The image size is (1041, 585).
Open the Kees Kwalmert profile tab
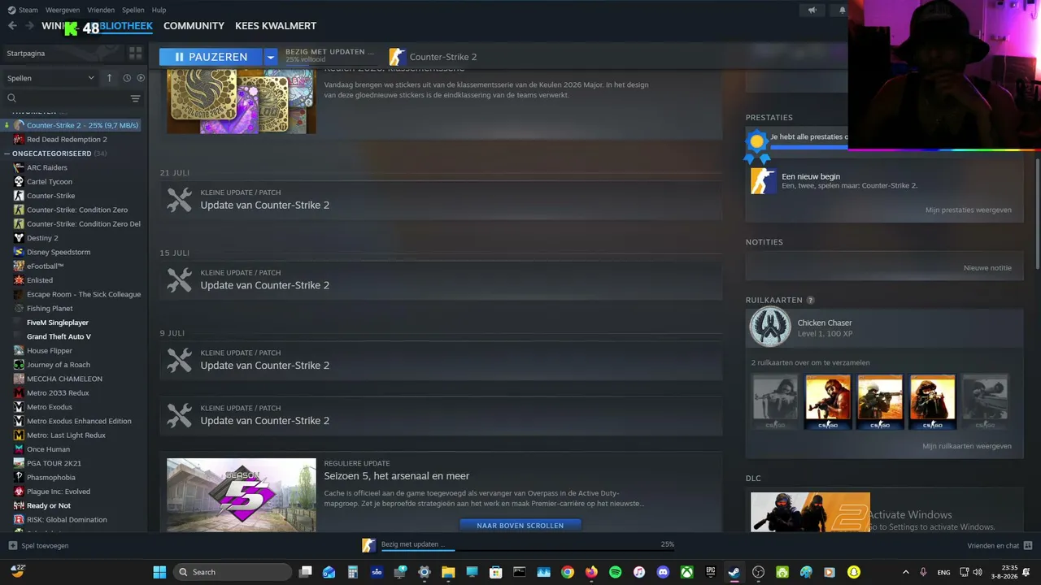(x=276, y=26)
